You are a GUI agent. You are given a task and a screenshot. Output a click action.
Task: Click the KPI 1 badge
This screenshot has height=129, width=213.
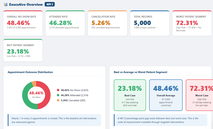click(x=49, y=4)
